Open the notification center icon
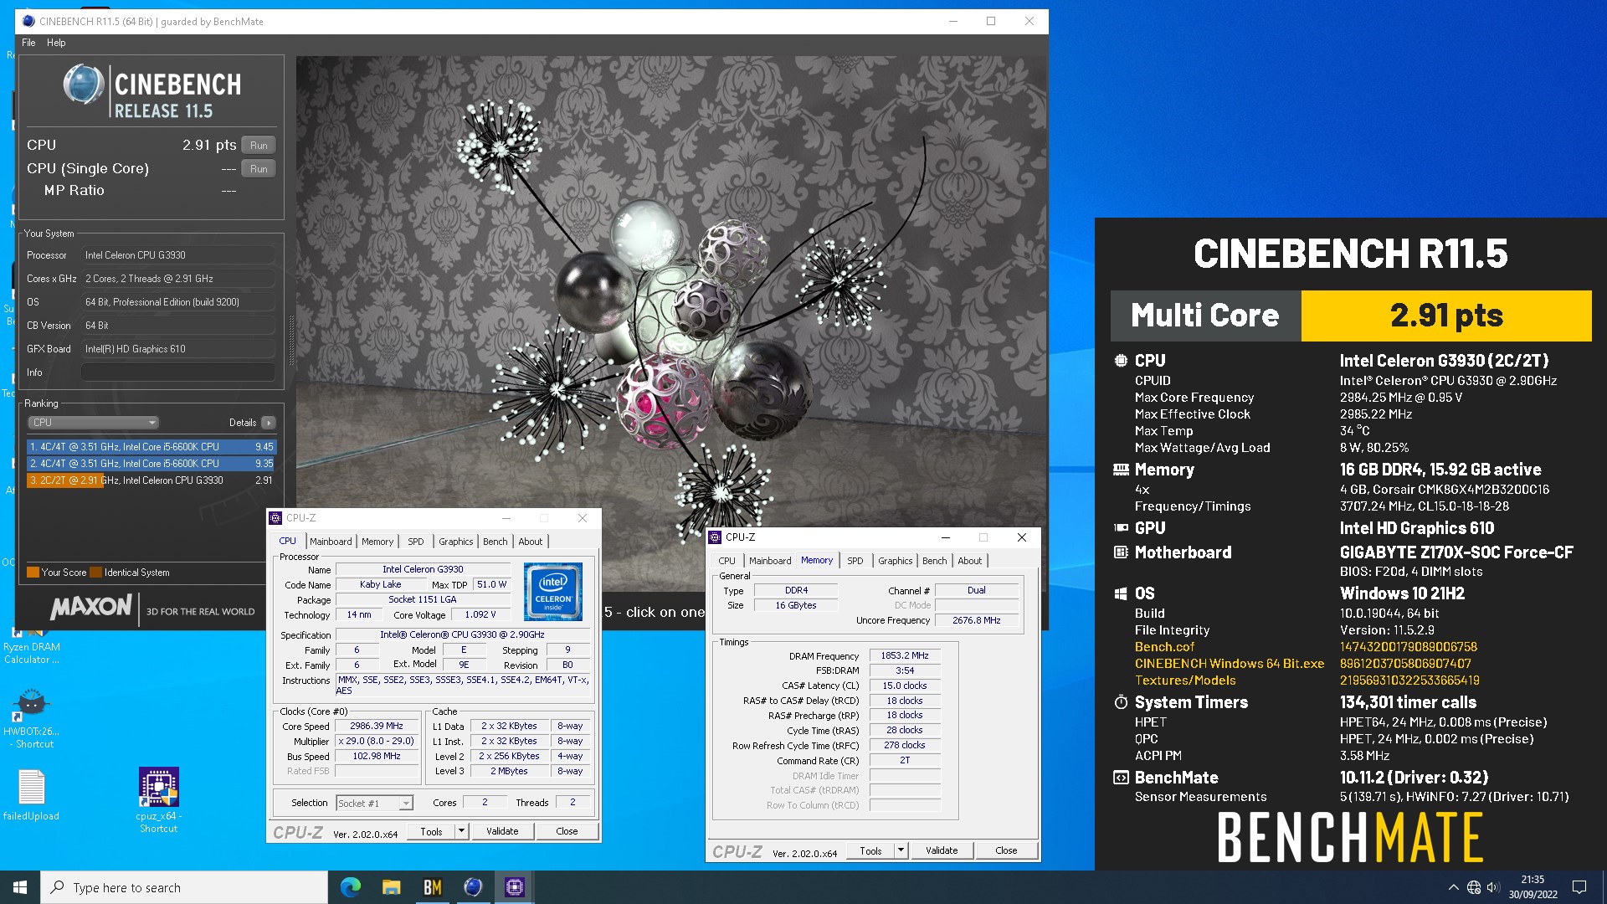 (1579, 887)
